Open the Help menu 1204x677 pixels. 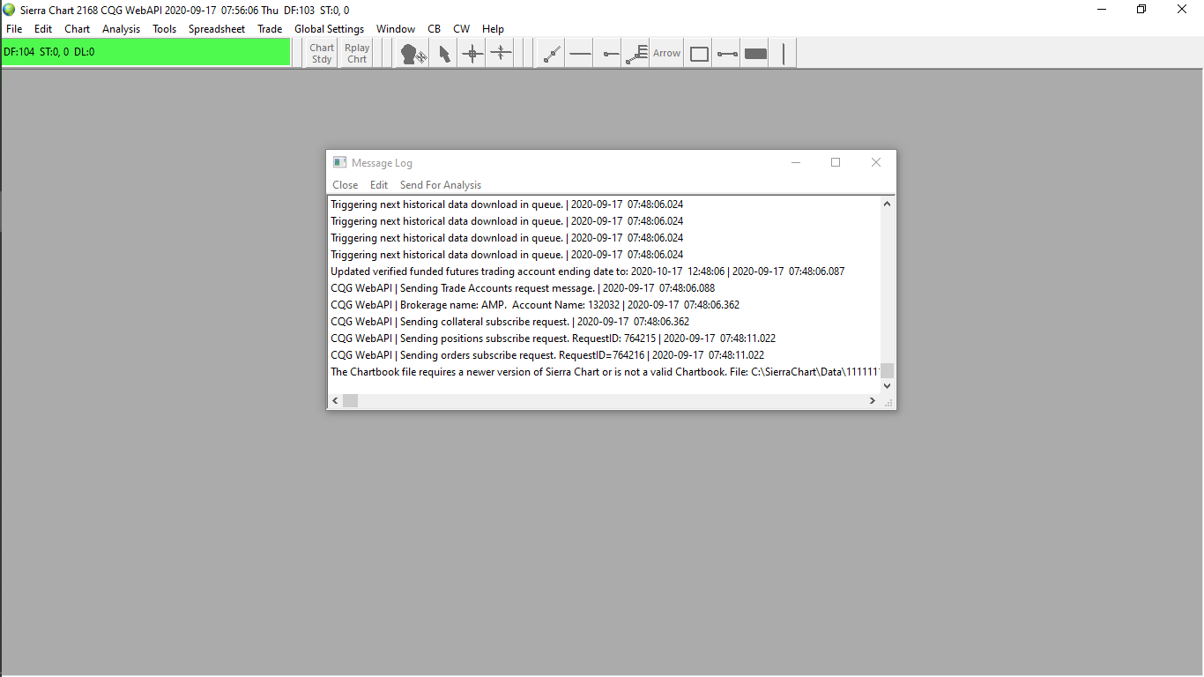(x=494, y=29)
